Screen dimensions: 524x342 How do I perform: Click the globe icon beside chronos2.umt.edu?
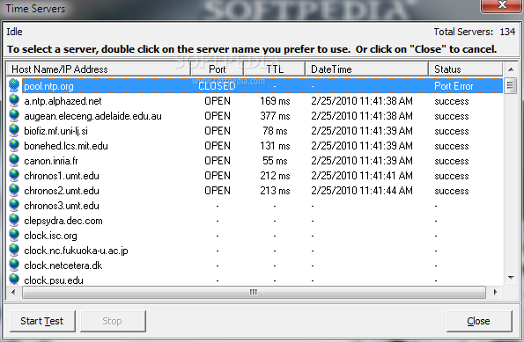[14, 191]
